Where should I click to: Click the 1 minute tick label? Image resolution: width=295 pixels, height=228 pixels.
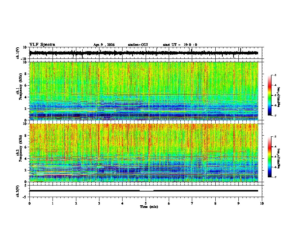[53, 203]
